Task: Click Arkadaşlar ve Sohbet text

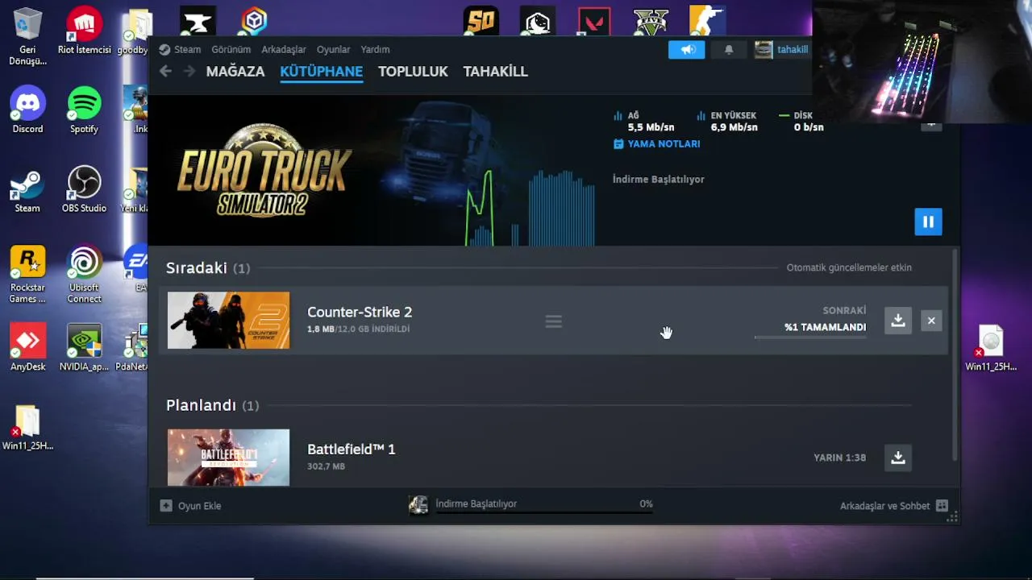Action: [x=884, y=506]
